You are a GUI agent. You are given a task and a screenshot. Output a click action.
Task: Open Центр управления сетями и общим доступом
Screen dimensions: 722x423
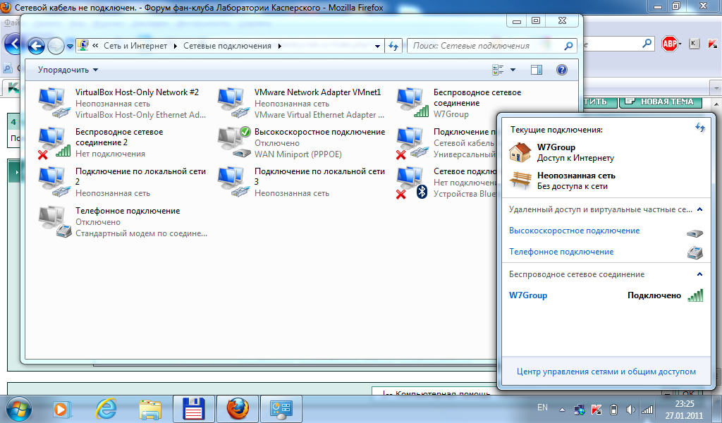pyautogui.click(x=606, y=372)
